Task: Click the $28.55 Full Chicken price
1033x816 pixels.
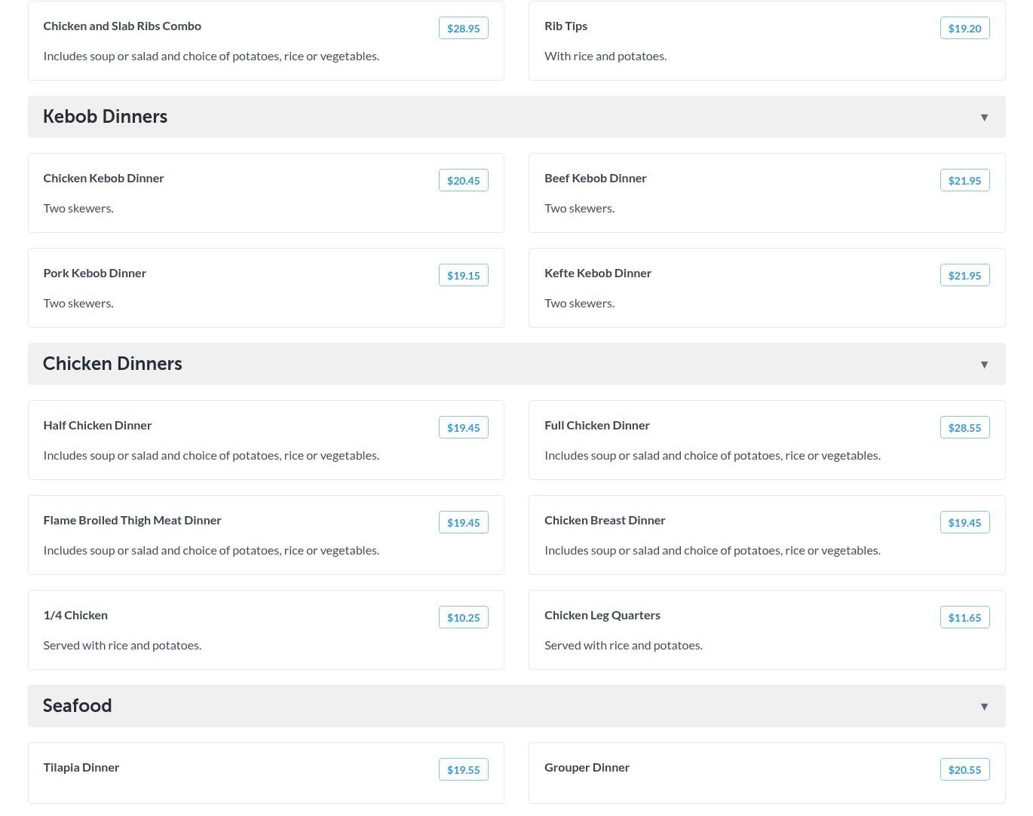Action: click(964, 428)
